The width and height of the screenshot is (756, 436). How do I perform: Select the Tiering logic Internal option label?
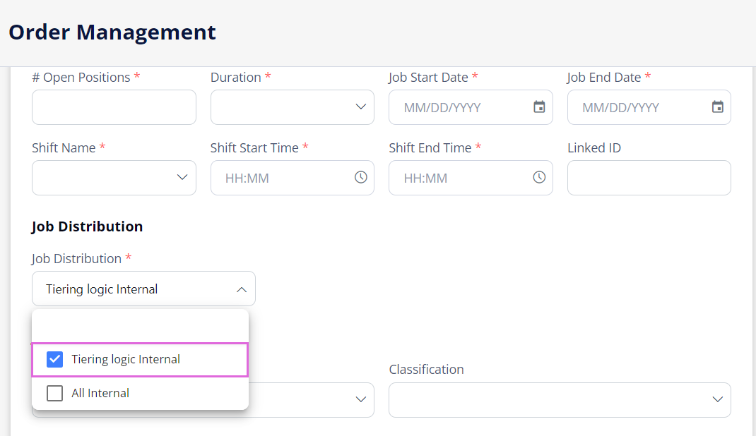126,359
